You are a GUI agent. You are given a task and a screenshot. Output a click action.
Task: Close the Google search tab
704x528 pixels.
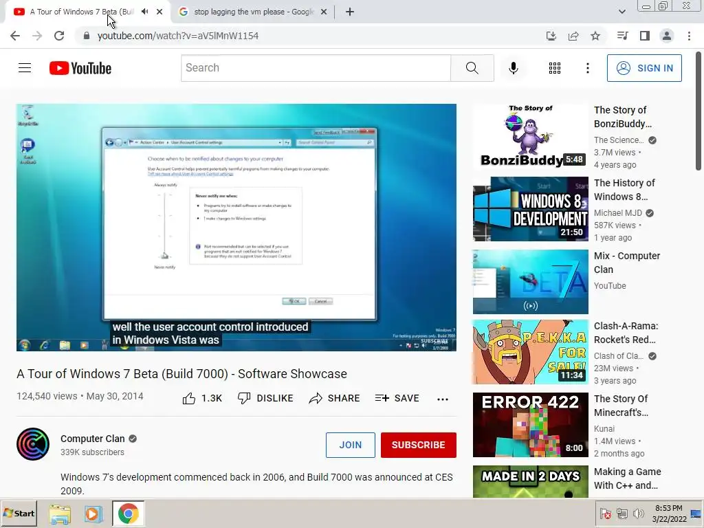[324, 12]
